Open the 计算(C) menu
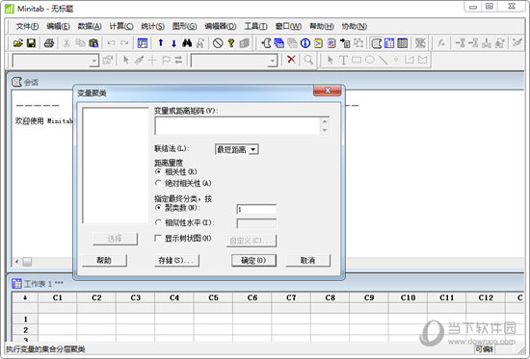The image size is (530, 359). click(121, 26)
